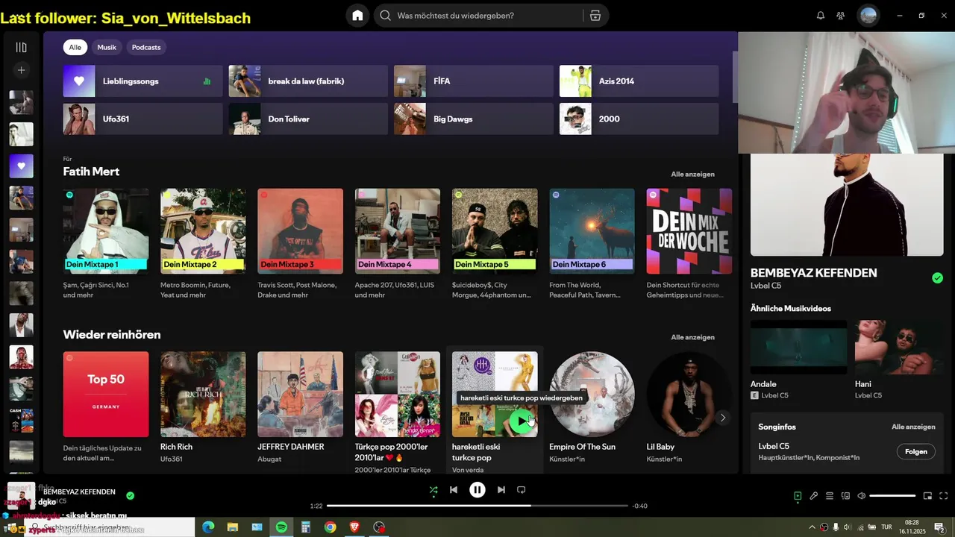This screenshot has height=537, width=955.
Task: Open break da law (fabrik) tile
Action: pos(308,81)
